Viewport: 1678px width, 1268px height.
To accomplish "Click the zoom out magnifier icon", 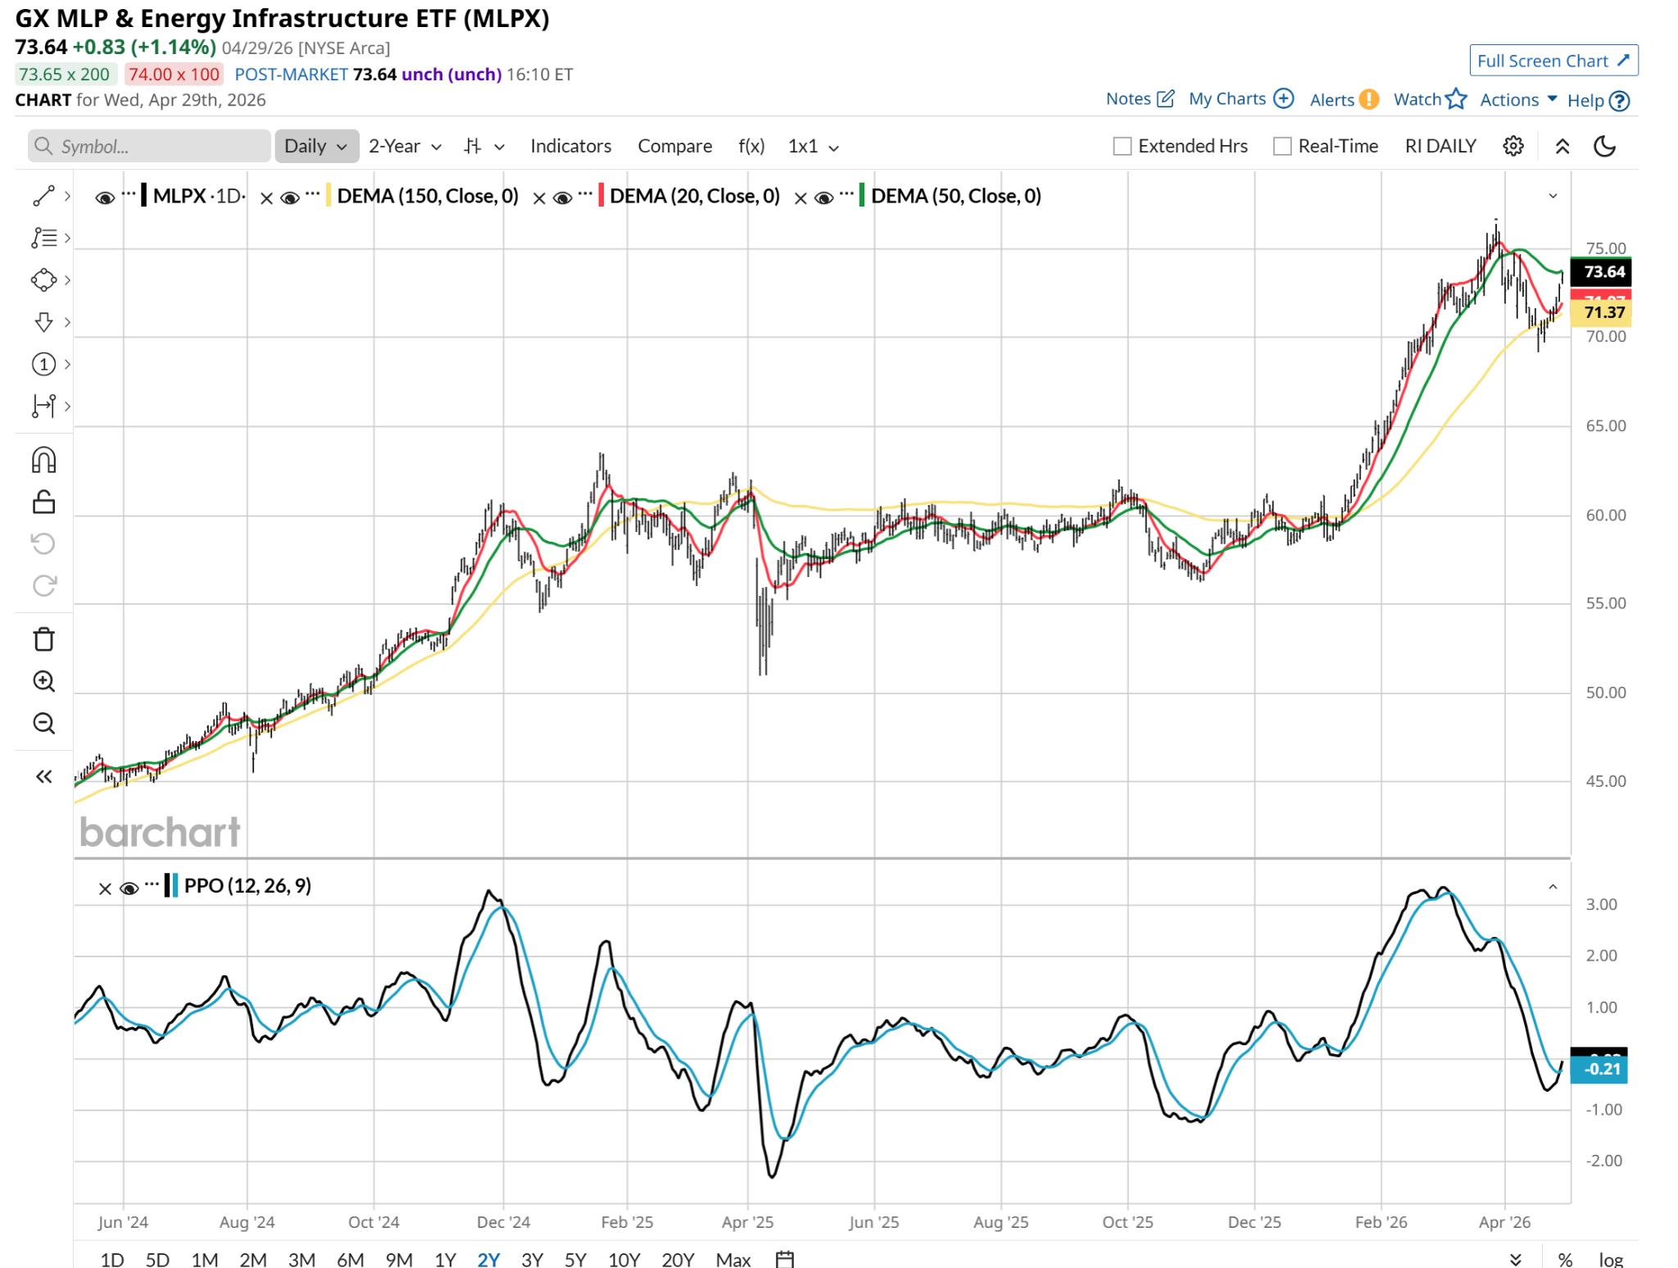I will (x=43, y=723).
